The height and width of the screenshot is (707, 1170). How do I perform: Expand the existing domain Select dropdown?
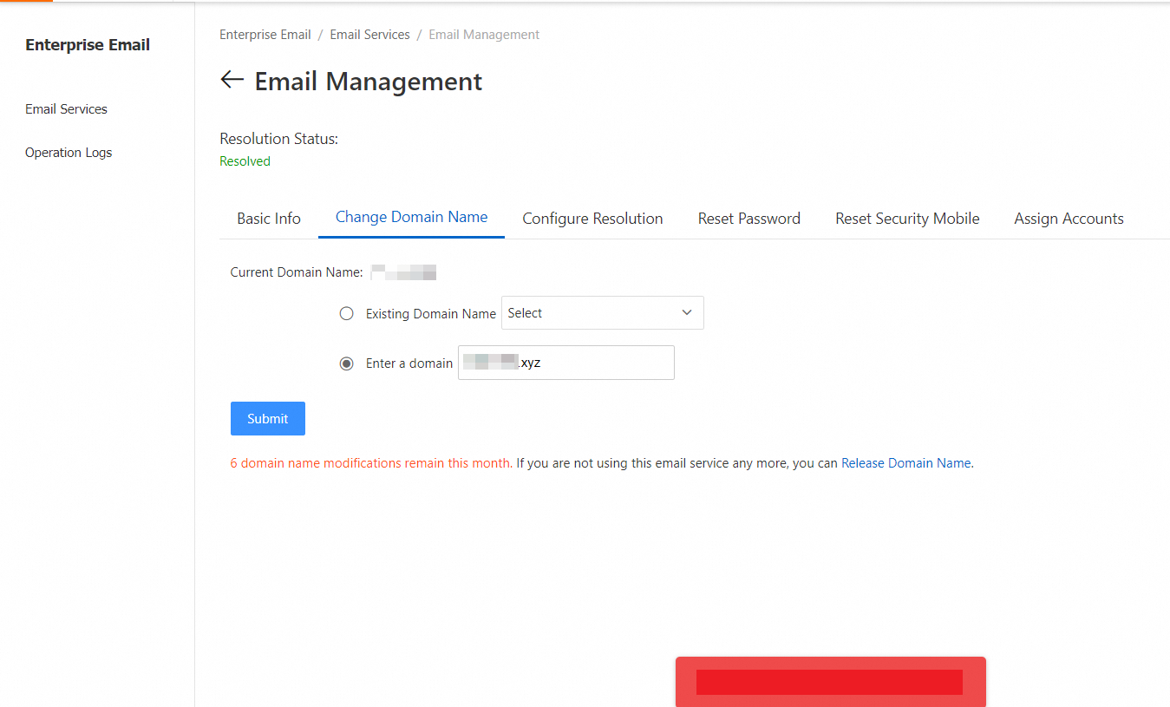point(603,313)
